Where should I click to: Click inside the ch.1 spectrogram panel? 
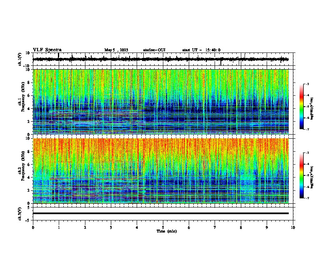[x=161, y=102]
